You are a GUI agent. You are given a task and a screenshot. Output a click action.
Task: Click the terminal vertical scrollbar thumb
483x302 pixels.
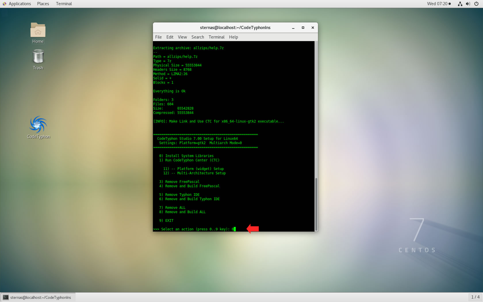pyautogui.click(x=316, y=204)
